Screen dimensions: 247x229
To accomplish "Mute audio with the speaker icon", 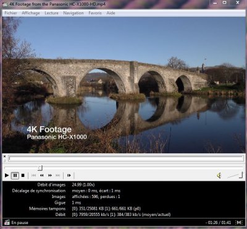I will coord(219,175).
